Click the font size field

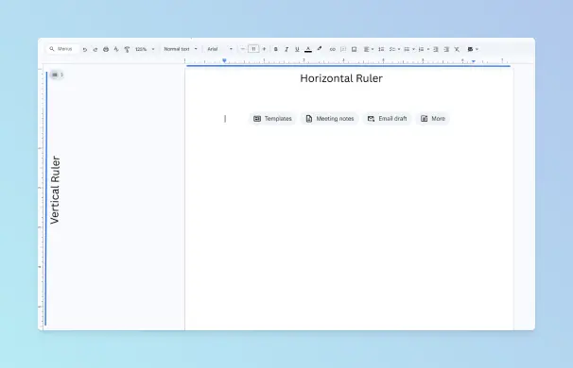click(253, 49)
